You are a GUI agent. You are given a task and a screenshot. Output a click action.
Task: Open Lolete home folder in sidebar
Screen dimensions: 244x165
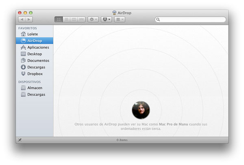[x=35, y=34]
